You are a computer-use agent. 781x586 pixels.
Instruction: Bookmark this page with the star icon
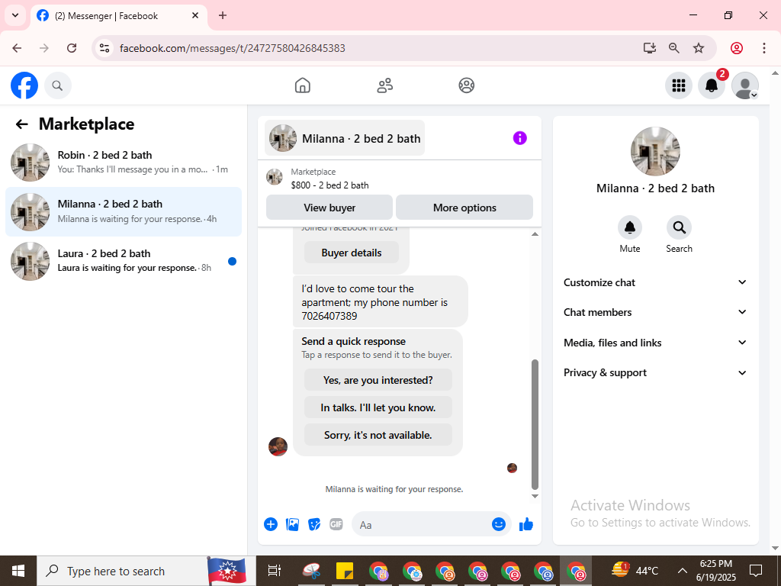click(699, 48)
